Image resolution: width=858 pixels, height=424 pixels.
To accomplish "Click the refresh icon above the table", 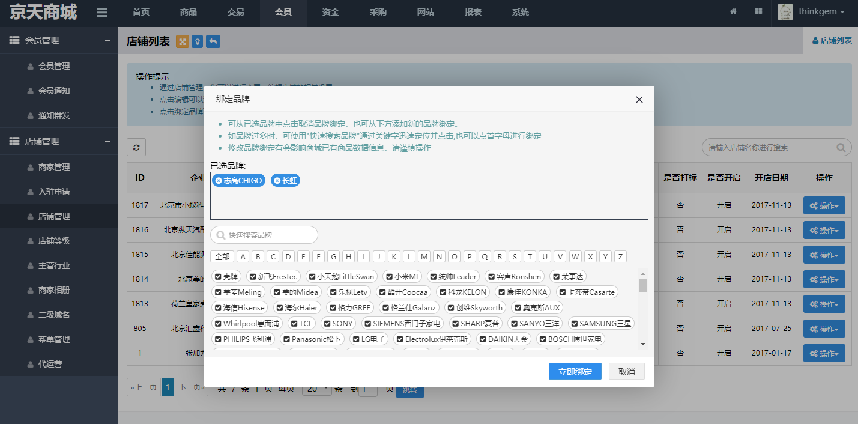I will (136, 147).
